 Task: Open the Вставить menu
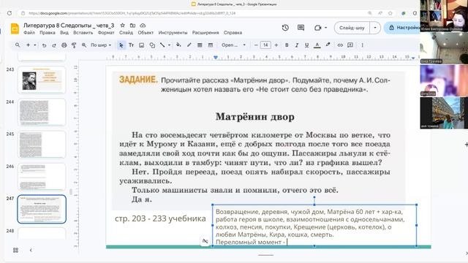[83, 32]
